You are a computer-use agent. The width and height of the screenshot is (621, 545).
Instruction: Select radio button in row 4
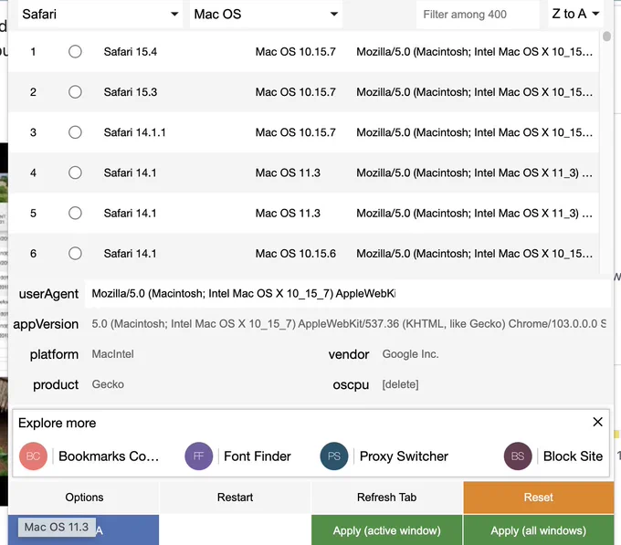pyautogui.click(x=75, y=173)
